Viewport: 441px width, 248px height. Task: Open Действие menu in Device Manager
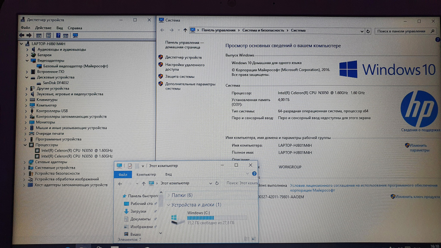(43, 28)
